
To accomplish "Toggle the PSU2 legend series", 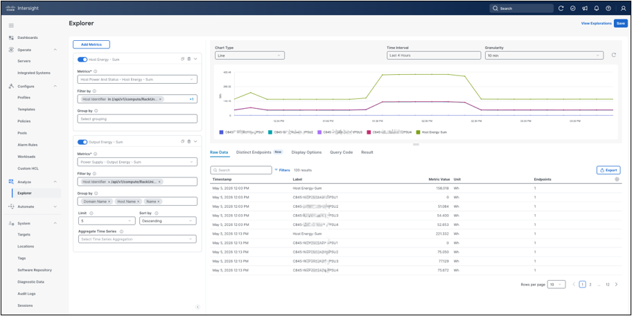I will click(x=291, y=132).
